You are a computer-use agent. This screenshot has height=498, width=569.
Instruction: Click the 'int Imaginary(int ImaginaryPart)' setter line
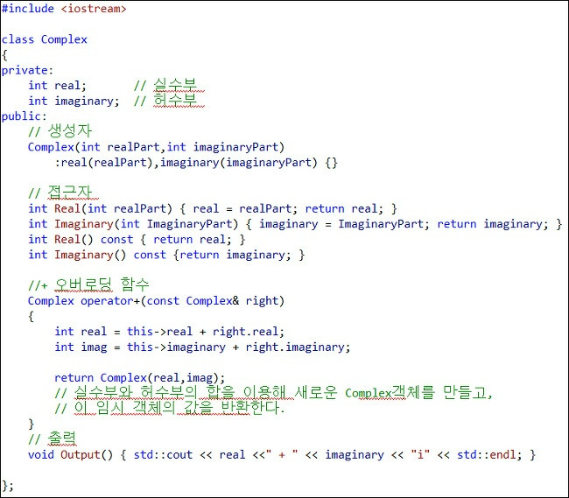[x=295, y=224]
